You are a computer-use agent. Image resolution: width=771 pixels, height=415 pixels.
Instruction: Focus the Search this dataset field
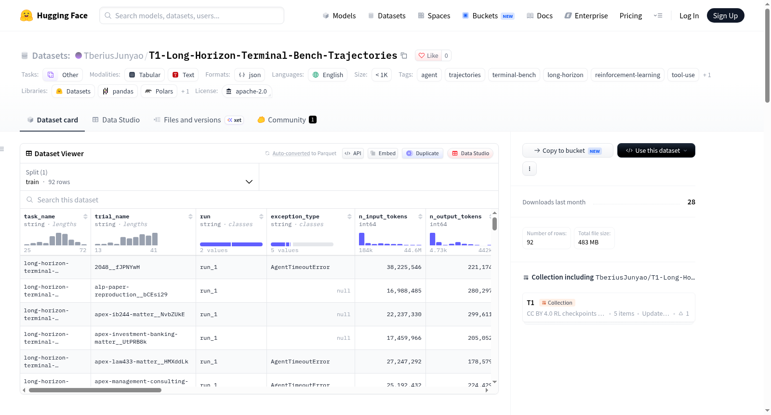(259, 200)
